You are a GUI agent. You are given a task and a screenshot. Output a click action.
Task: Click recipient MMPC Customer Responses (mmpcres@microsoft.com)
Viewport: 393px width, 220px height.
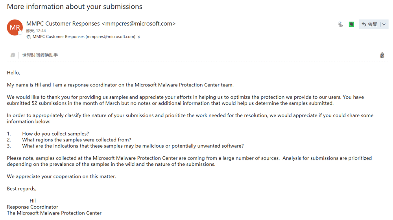84,37
